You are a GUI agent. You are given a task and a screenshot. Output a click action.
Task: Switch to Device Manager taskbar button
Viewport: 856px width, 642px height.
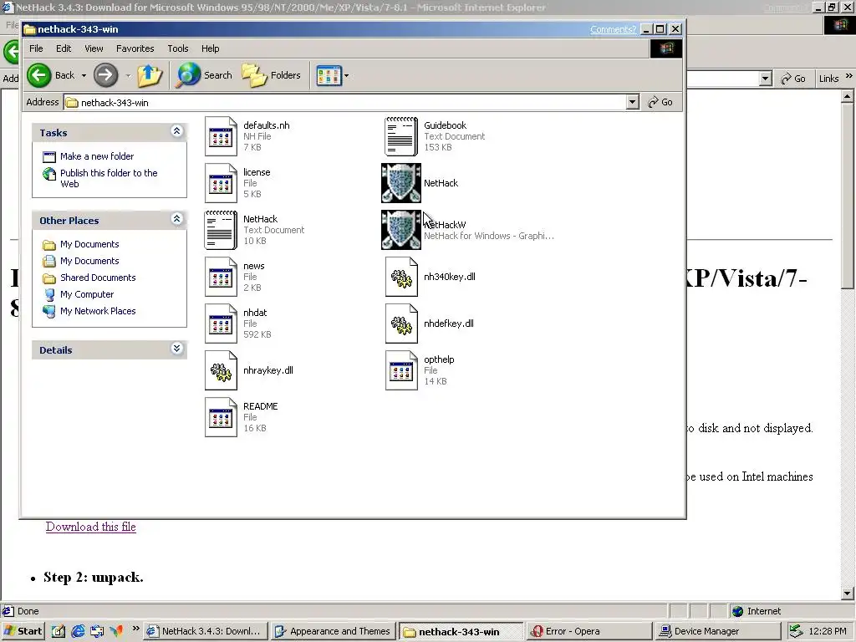click(716, 631)
